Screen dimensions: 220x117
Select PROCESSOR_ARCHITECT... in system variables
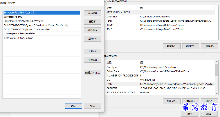coord(160,92)
